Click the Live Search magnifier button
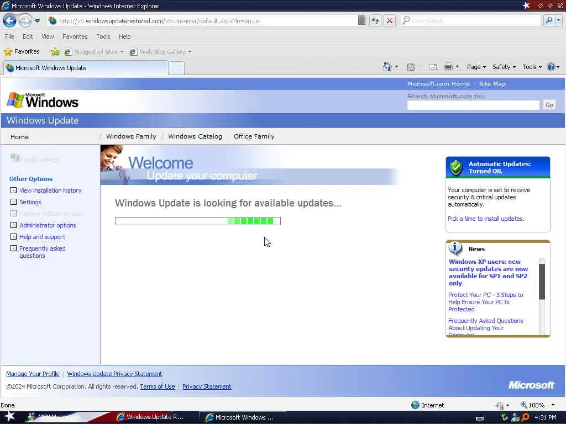 pyautogui.click(x=549, y=20)
